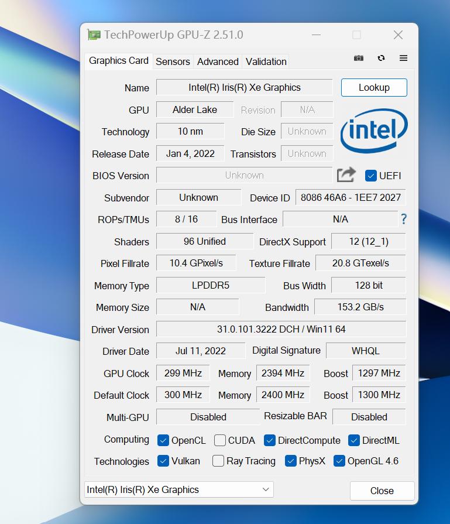Click the Driver Version field
Image resolution: width=450 pixels, height=524 pixels.
coord(281,329)
